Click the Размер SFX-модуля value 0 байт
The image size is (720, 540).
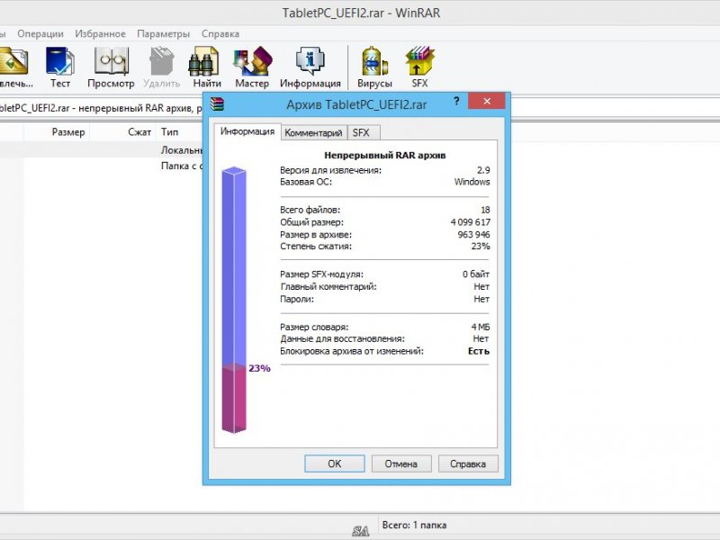[x=476, y=274]
